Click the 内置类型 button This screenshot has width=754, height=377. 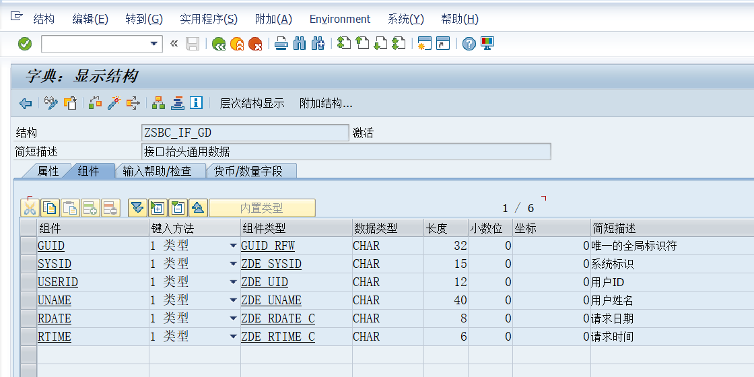tap(262, 208)
